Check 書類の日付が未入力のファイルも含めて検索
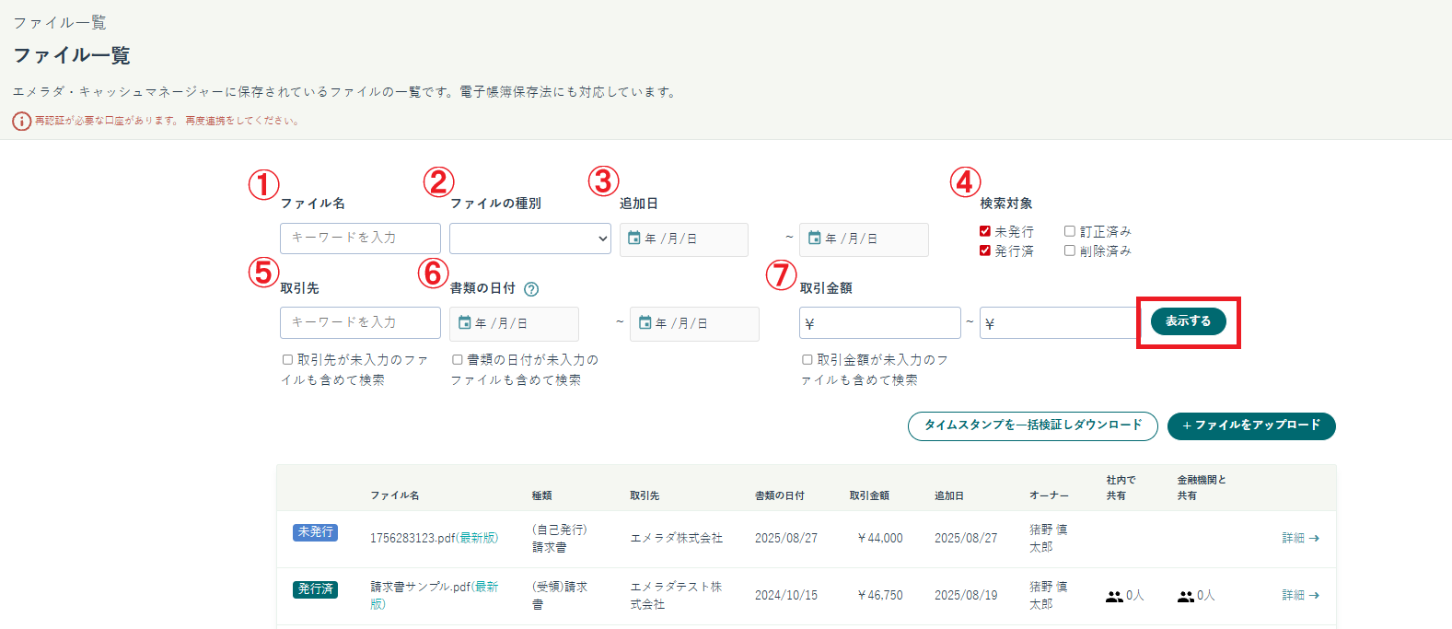 click(x=457, y=360)
